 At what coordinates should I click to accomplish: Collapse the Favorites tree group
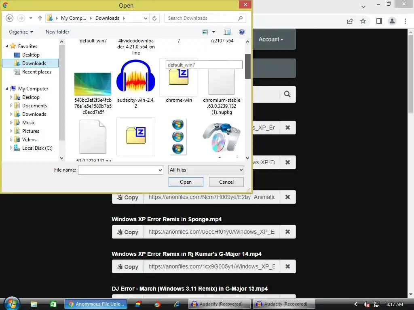click(x=7, y=46)
